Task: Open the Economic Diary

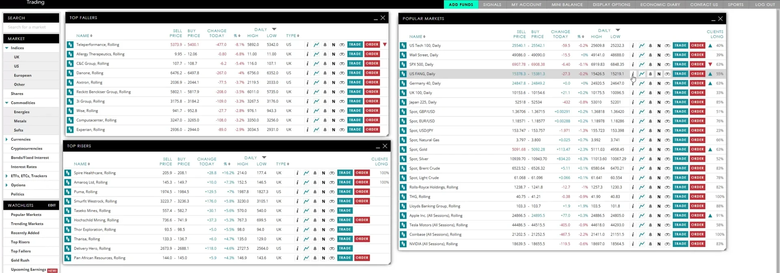Action: click(660, 4)
